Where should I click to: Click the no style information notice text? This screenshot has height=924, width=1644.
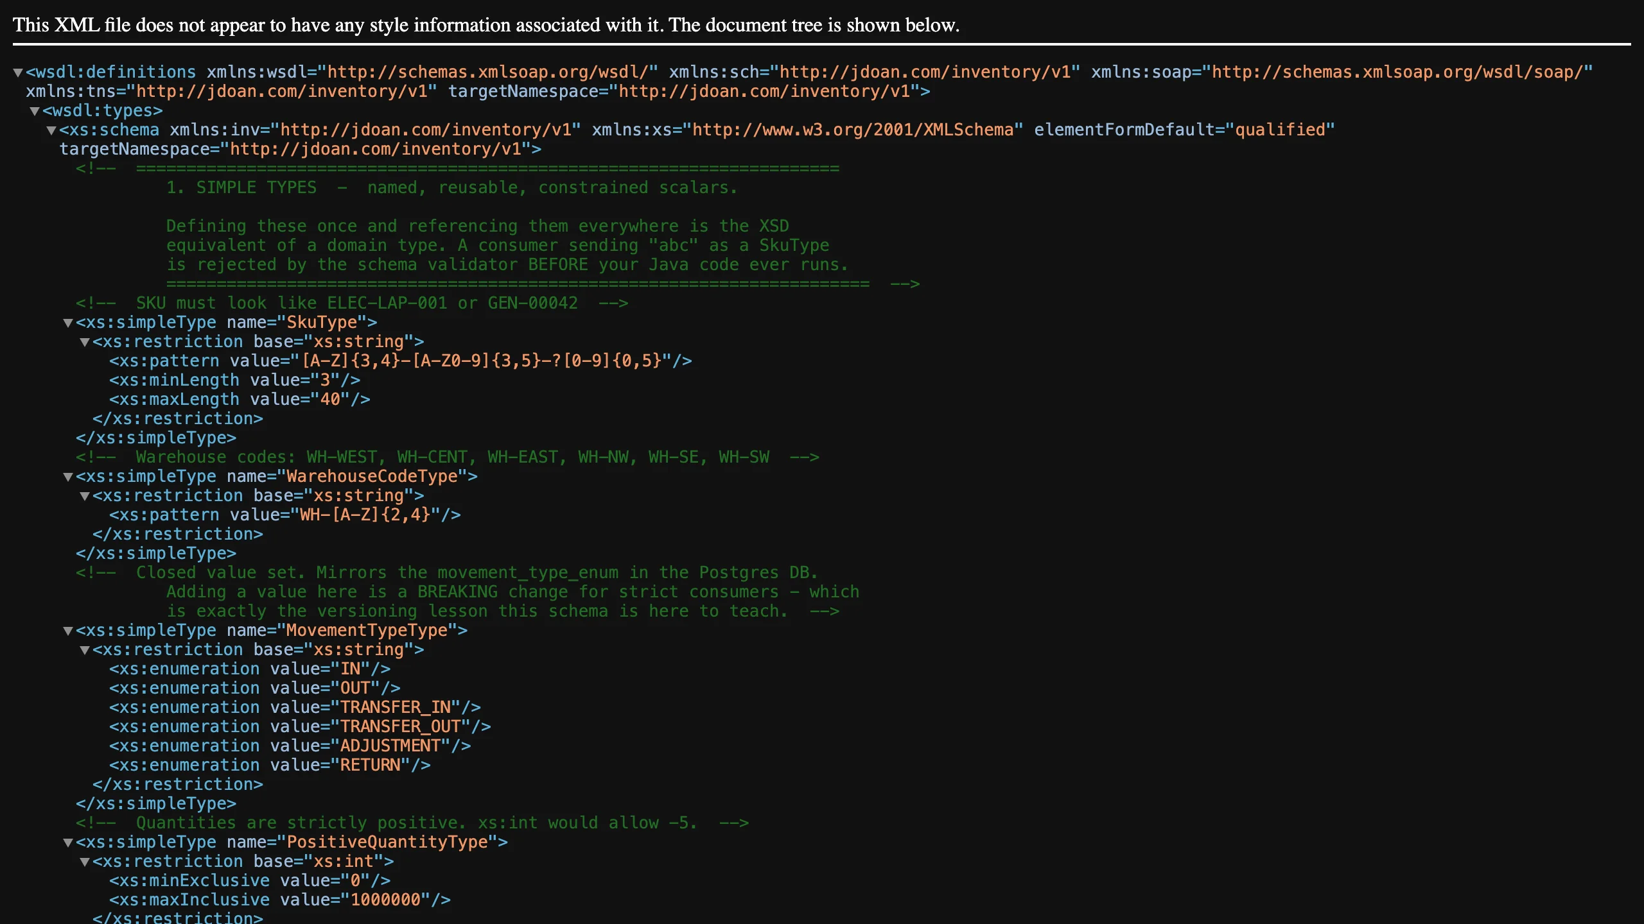click(x=486, y=25)
